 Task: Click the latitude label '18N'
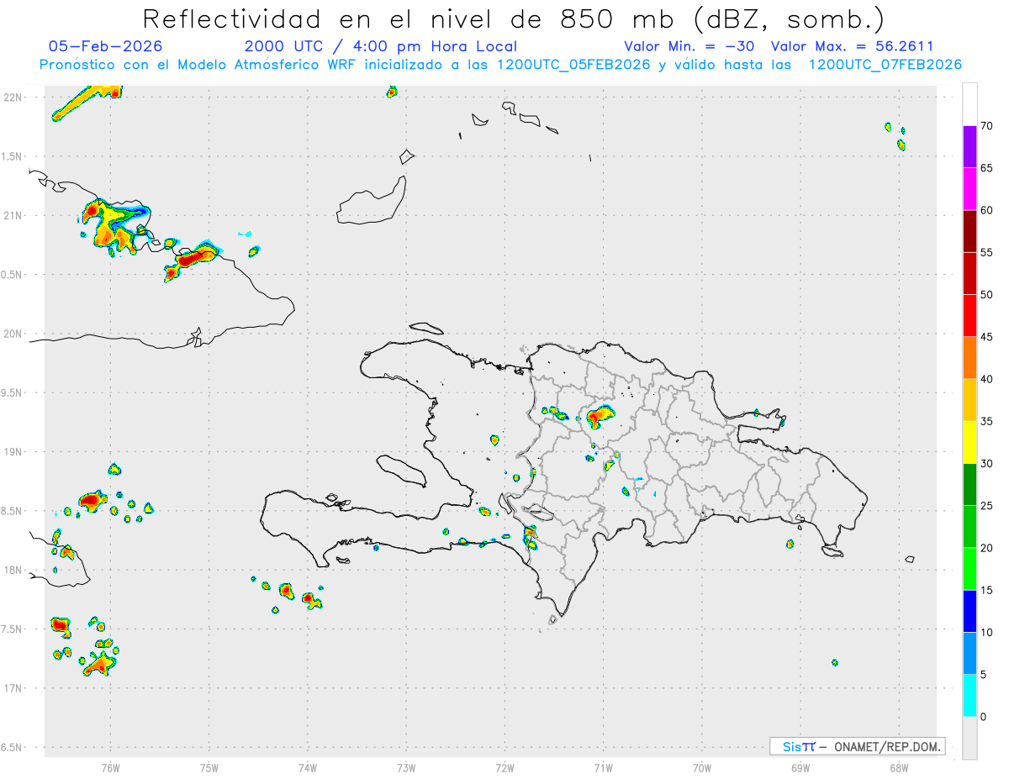point(13,570)
